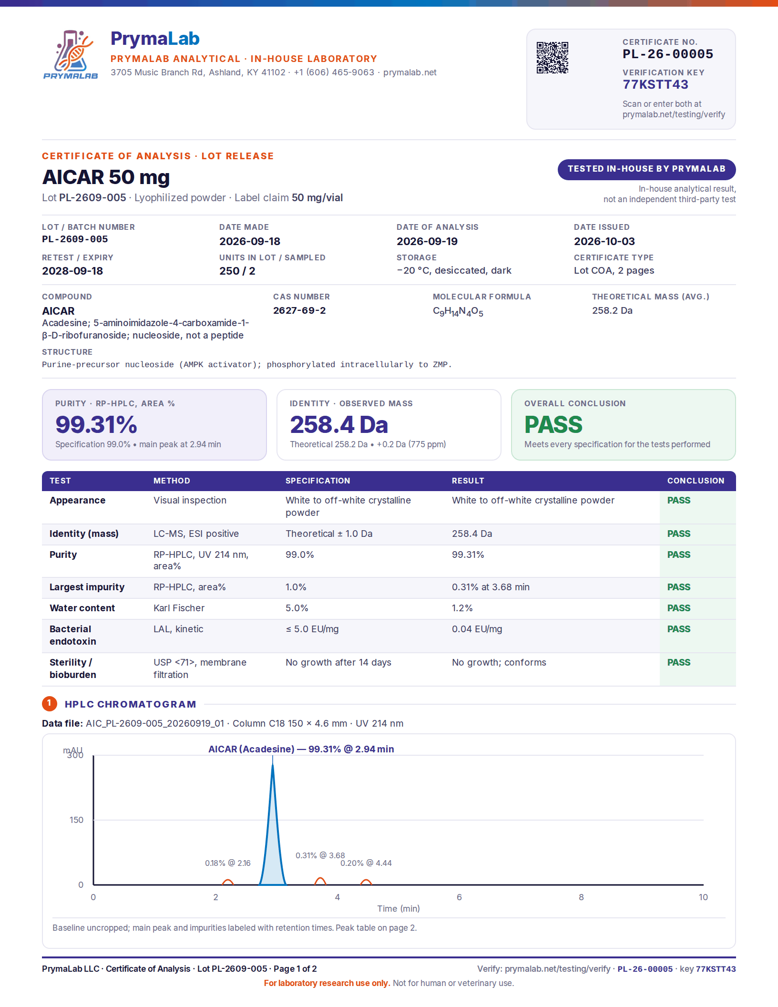Viewport: 778px width, 1007px height.
Task: Click the Bacterial endotoxin table row
Action: 389,636
